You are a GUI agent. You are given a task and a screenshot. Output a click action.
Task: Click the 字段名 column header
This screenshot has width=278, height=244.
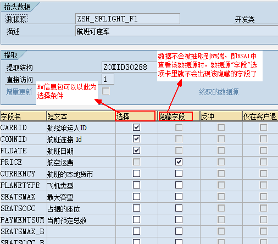[x=23, y=116]
